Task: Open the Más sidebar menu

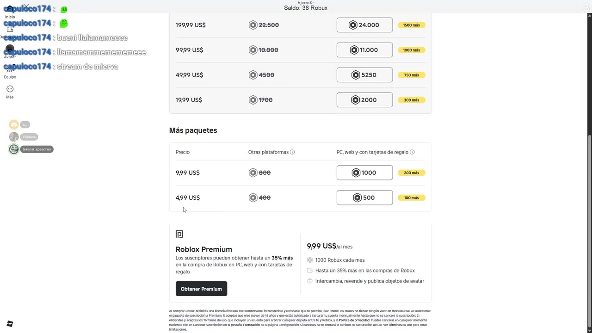Action: [10, 89]
